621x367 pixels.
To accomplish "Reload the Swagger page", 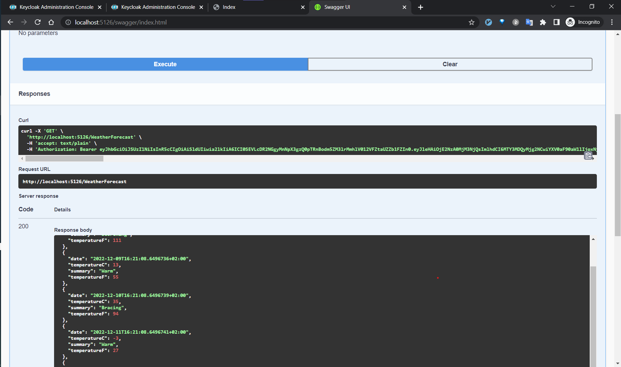I will click(x=38, y=22).
